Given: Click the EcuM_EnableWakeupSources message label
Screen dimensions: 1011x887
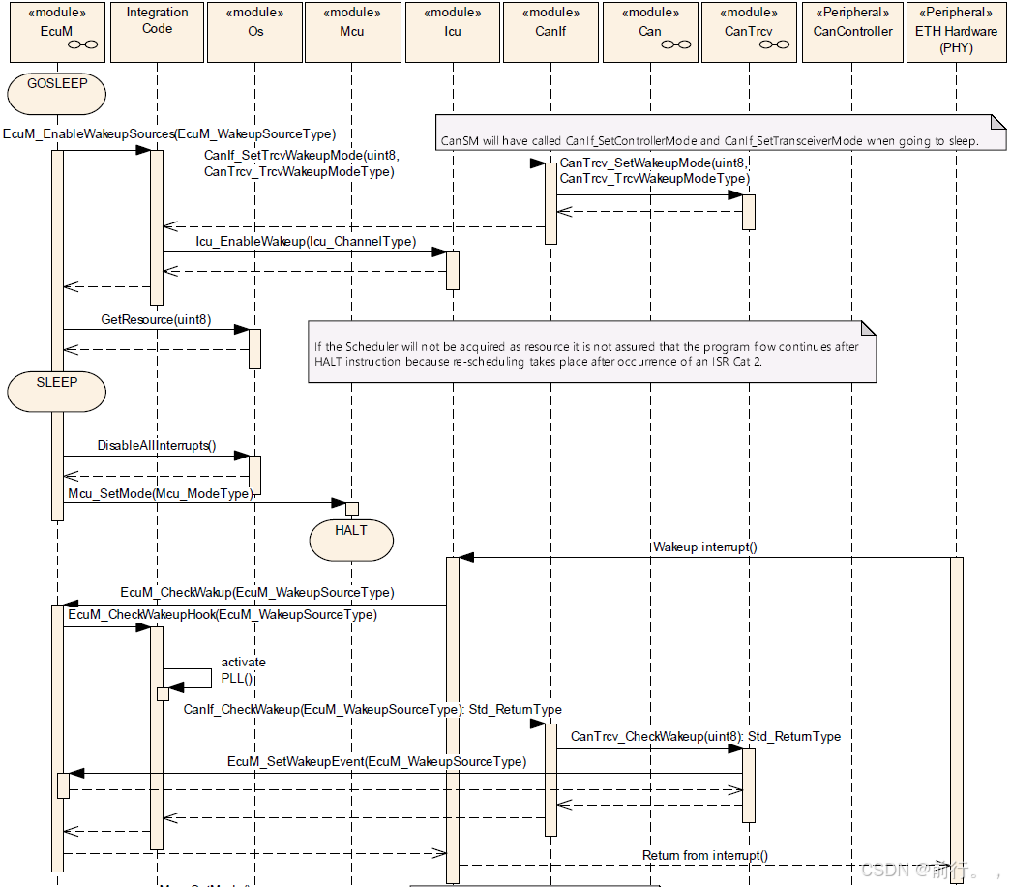Looking at the screenshot, I should tap(169, 134).
